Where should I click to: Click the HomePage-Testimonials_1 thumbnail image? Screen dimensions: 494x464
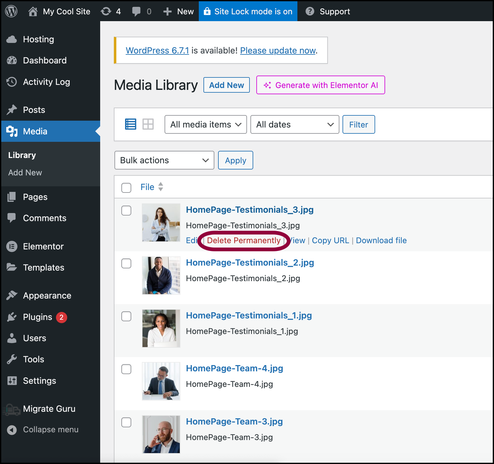161,328
